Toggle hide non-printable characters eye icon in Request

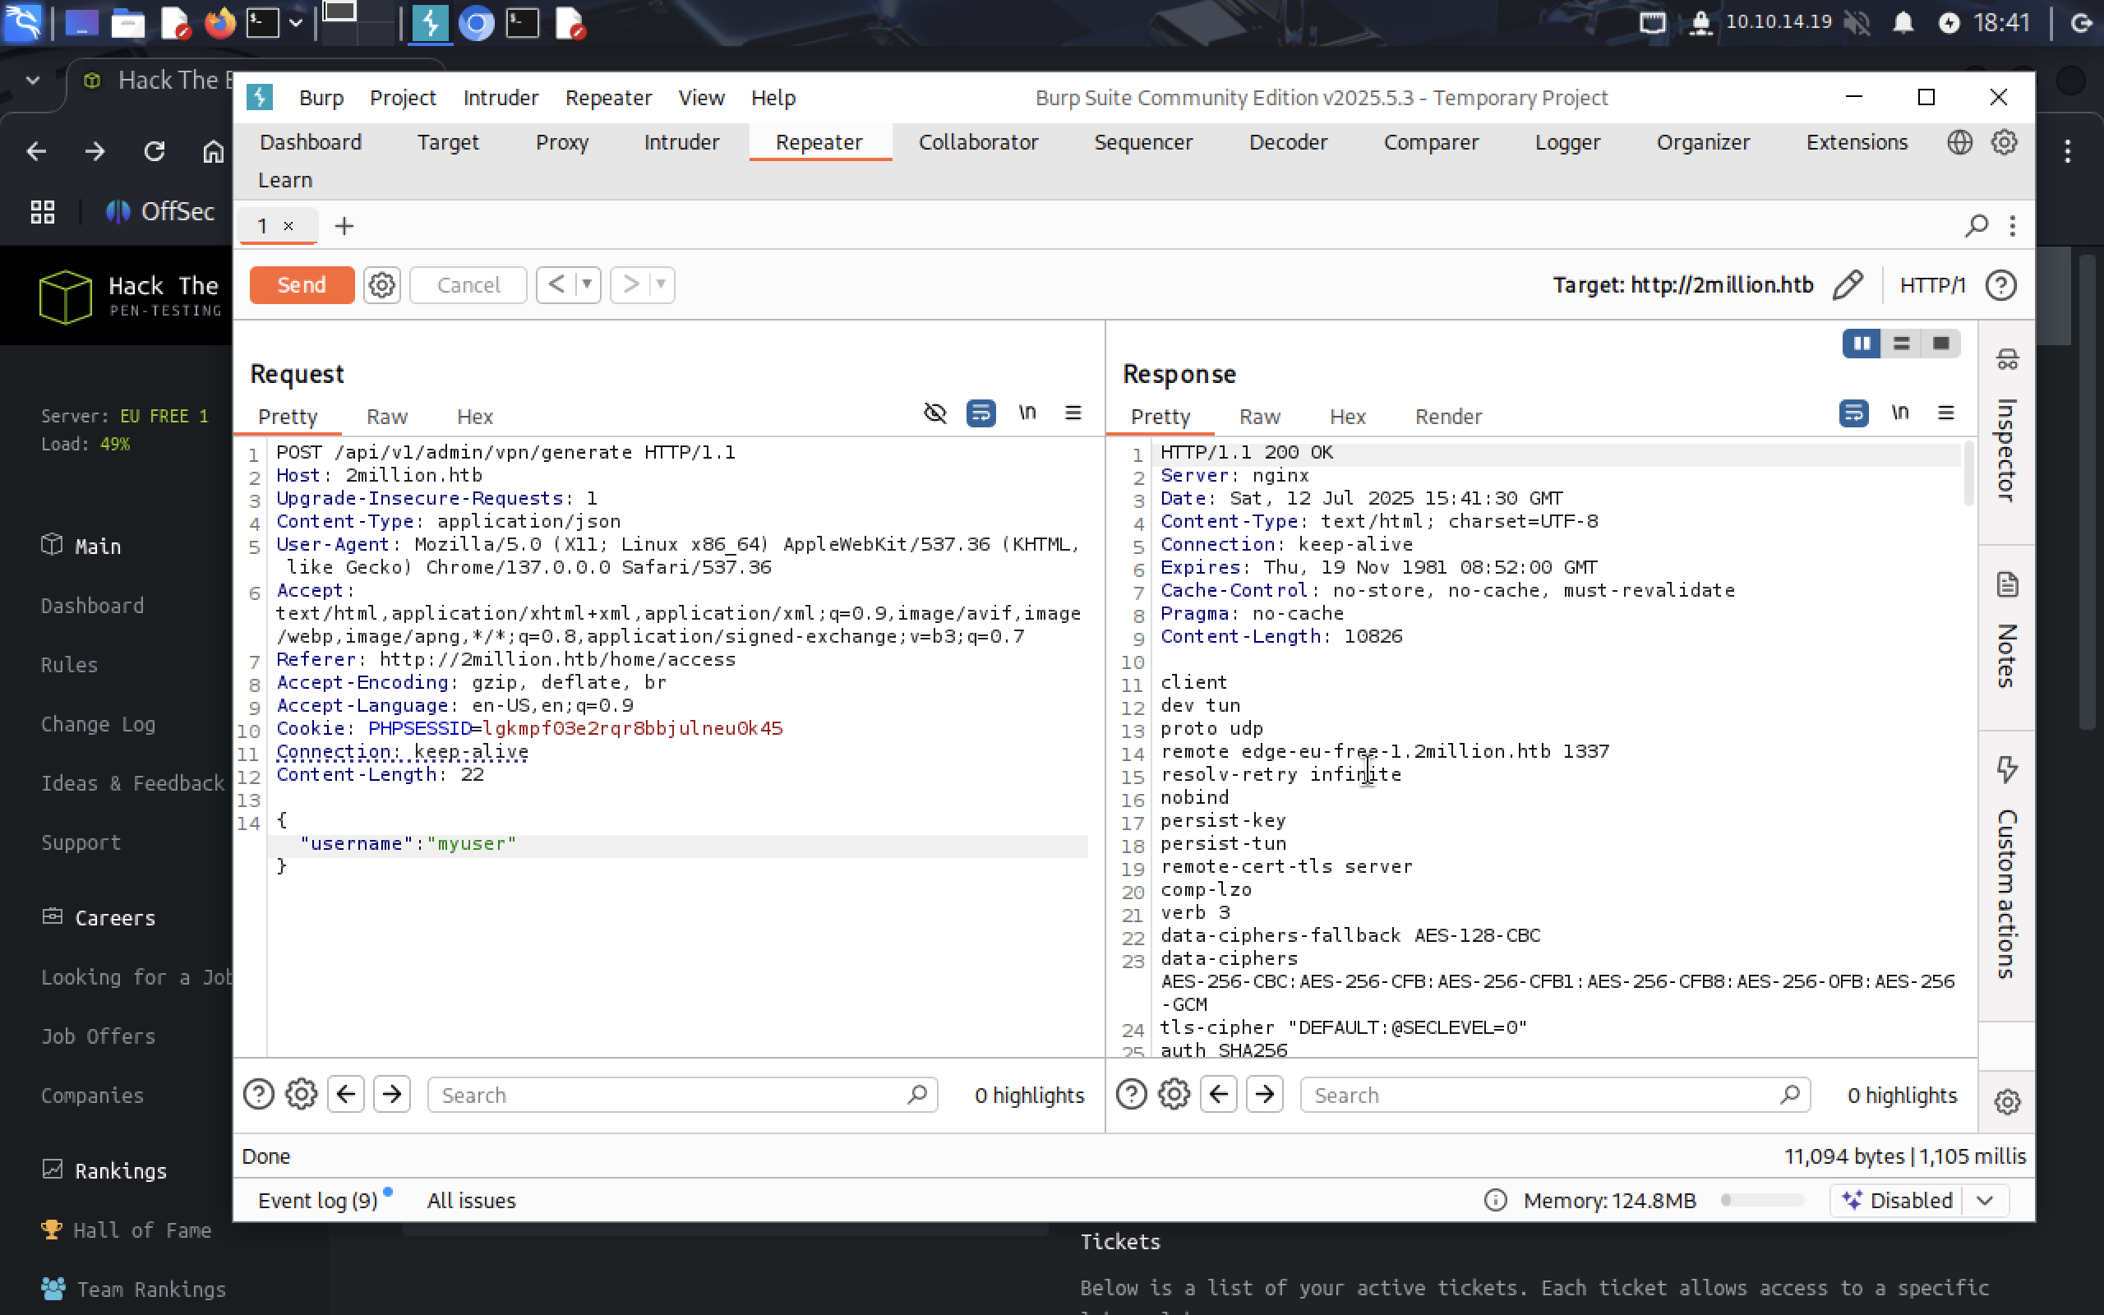[x=934, y=413]
